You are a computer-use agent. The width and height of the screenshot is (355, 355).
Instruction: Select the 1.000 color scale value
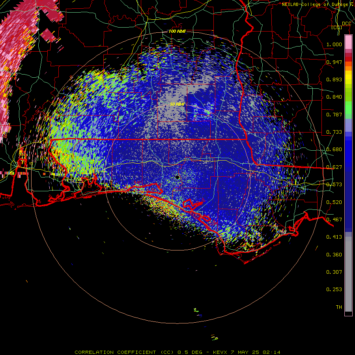click(x=334, y=44)
